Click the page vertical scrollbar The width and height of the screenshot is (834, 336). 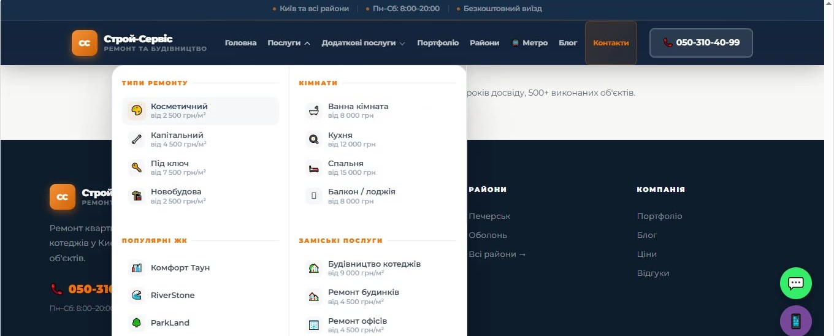(829, 168)
